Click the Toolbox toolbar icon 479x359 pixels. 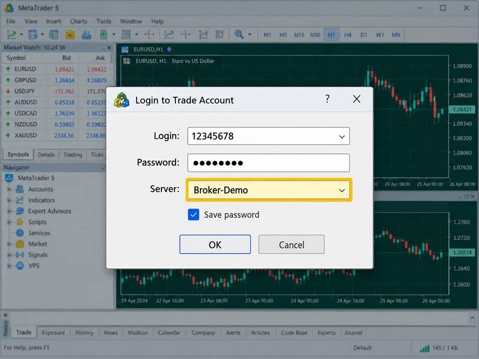(86, 34)
